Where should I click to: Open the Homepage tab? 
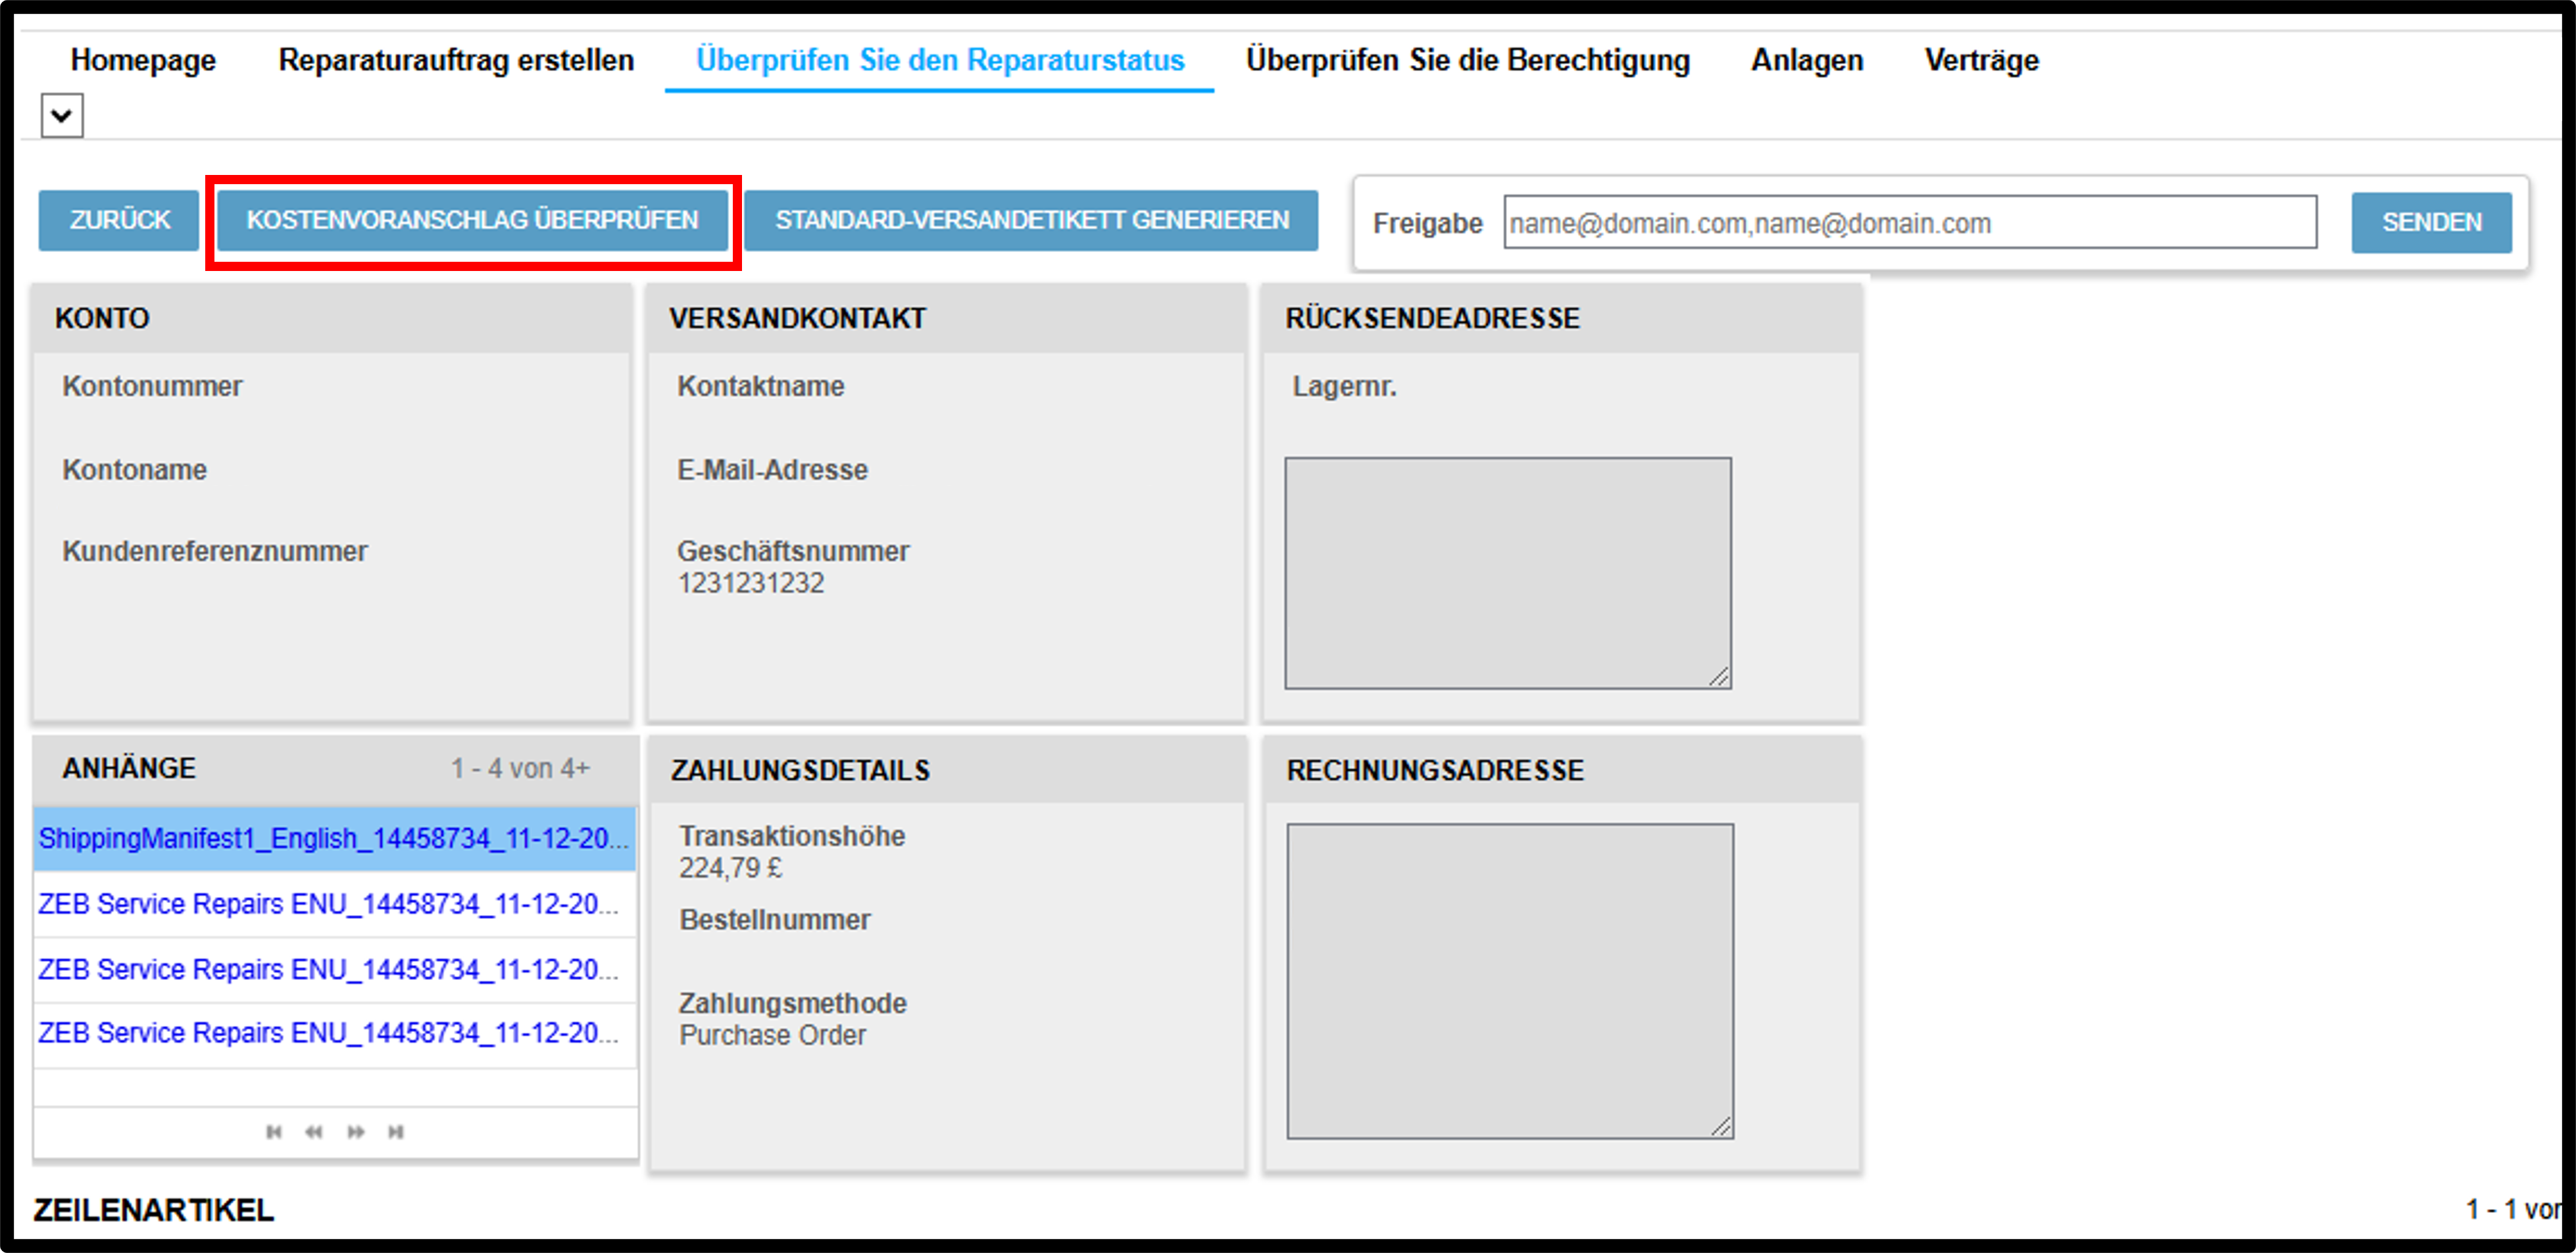[143, 60]
